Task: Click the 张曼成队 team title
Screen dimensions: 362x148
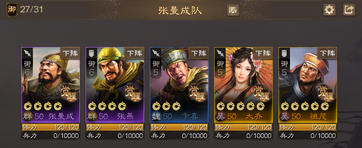Action: (180, 10)
